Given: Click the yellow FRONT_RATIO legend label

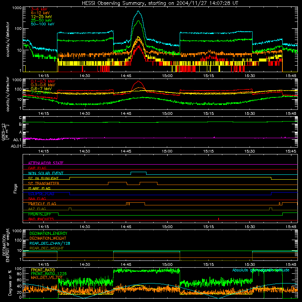Looking at the screenshot, I should point(43,270).
